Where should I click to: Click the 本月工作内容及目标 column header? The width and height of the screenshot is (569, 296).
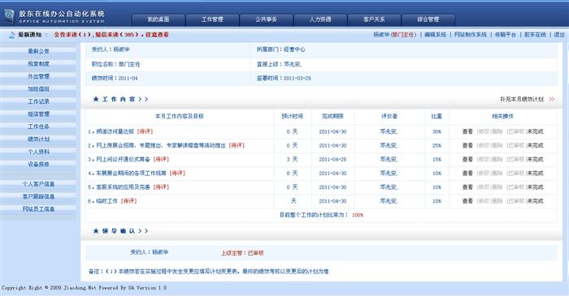coord(180,116)
